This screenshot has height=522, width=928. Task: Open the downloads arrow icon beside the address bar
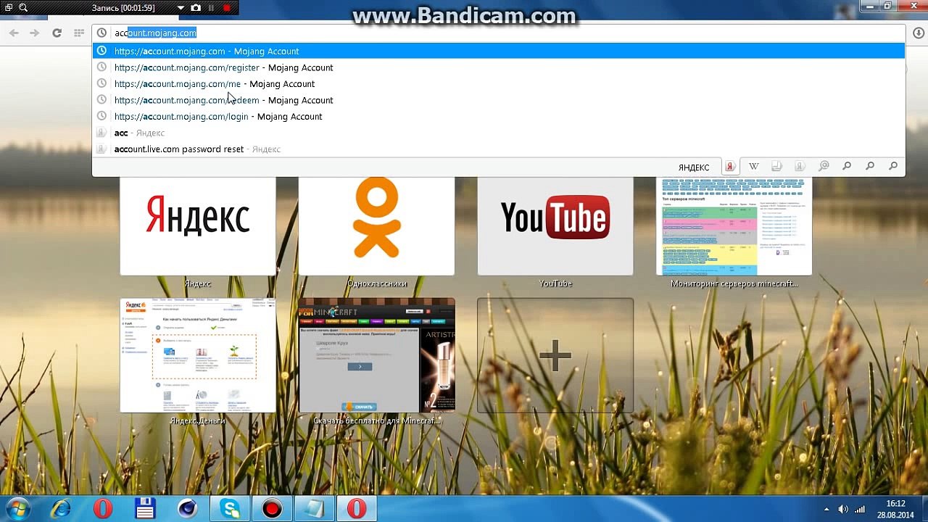tap(919, 33)
